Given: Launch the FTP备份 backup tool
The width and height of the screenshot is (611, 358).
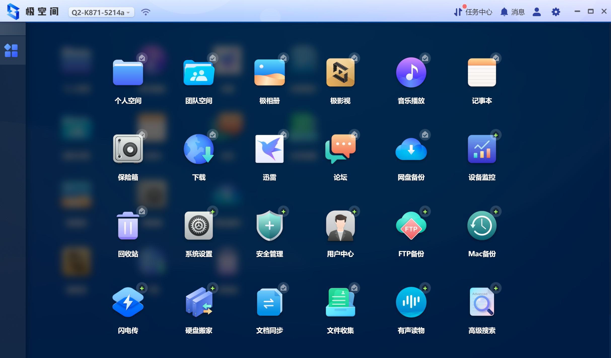Looking at the screenshot, I should click(411, 226).
